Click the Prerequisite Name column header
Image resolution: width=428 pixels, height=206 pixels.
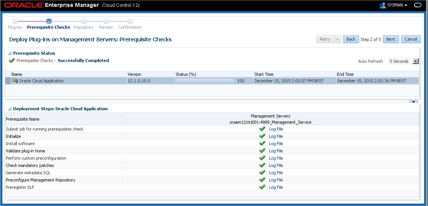pyautogui.click(x=64, y=119)
